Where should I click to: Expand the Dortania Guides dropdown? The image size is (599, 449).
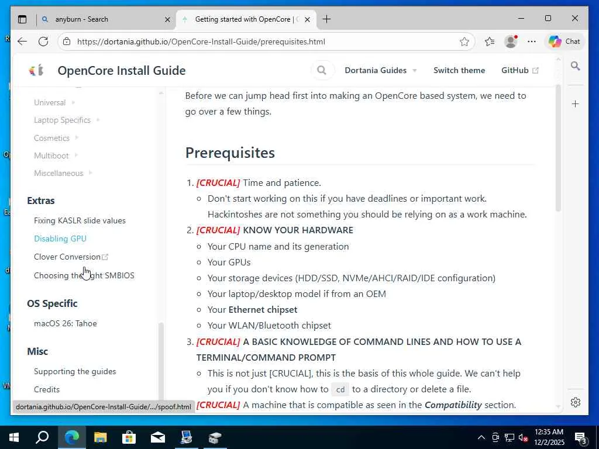tap(380, 70)
